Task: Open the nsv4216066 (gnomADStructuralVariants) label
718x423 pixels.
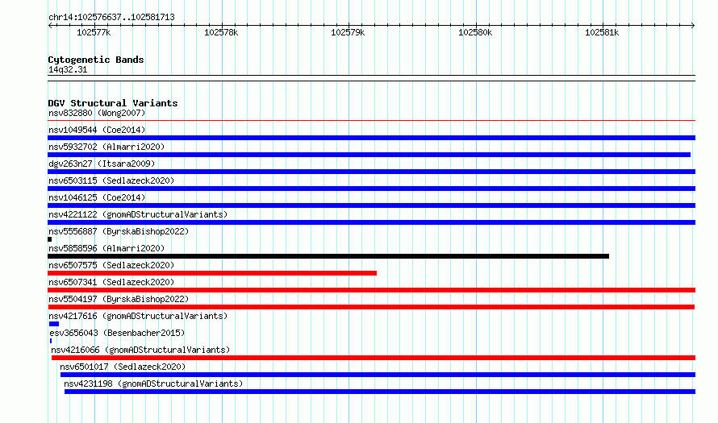Action: (140, 350)
